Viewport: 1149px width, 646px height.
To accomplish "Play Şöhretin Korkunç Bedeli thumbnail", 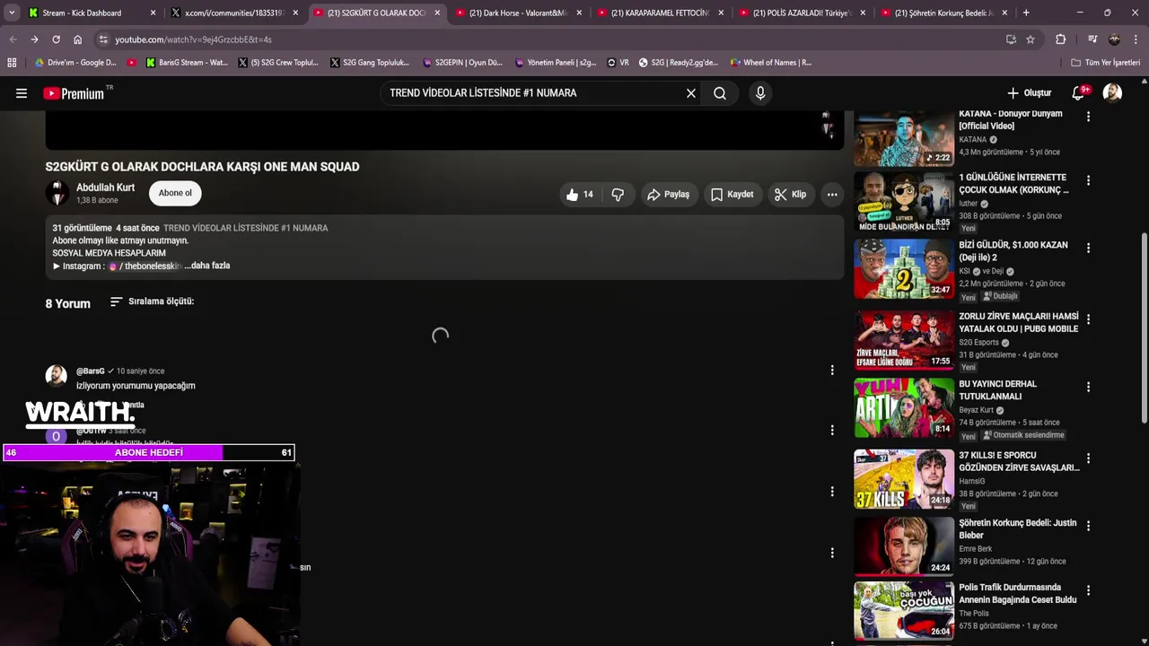I will pyautogui.click(x=904, y=546).
